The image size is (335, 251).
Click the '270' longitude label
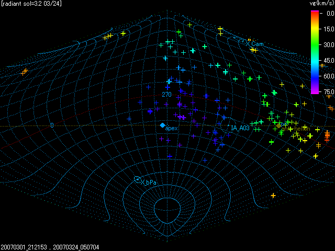coord(166,95)
